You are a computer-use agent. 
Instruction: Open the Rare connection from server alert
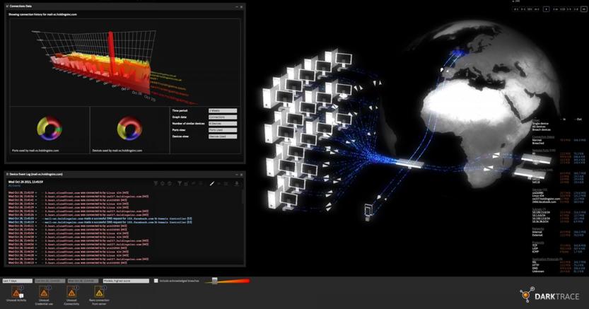coord(99,292)
